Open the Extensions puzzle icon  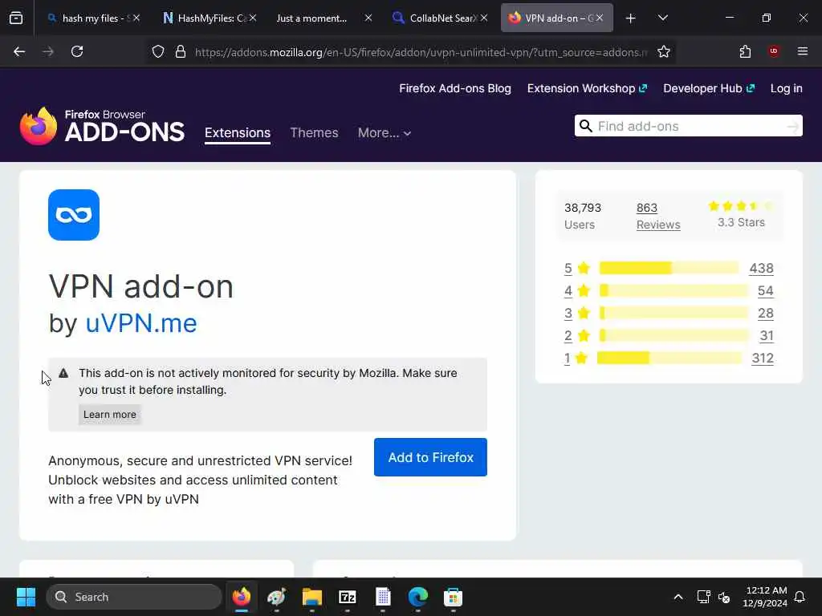coord(745,51)
